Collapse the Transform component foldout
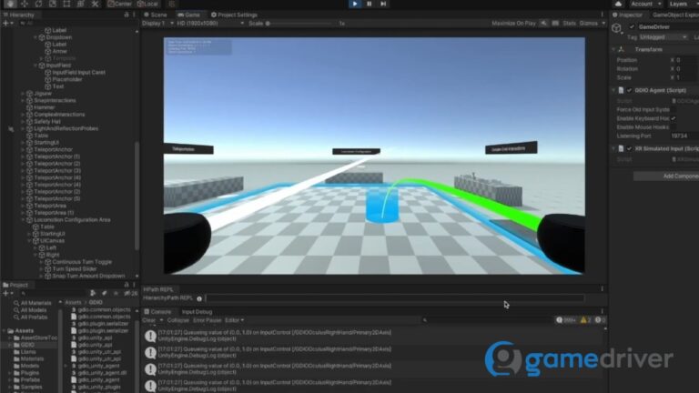 pyautogui.click(x=613, y=49)
